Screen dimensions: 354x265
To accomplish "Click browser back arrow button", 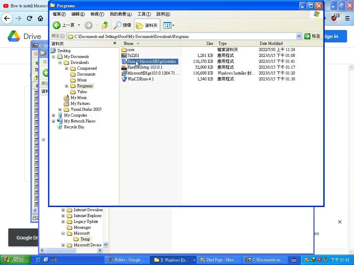I will click(7, 18).
